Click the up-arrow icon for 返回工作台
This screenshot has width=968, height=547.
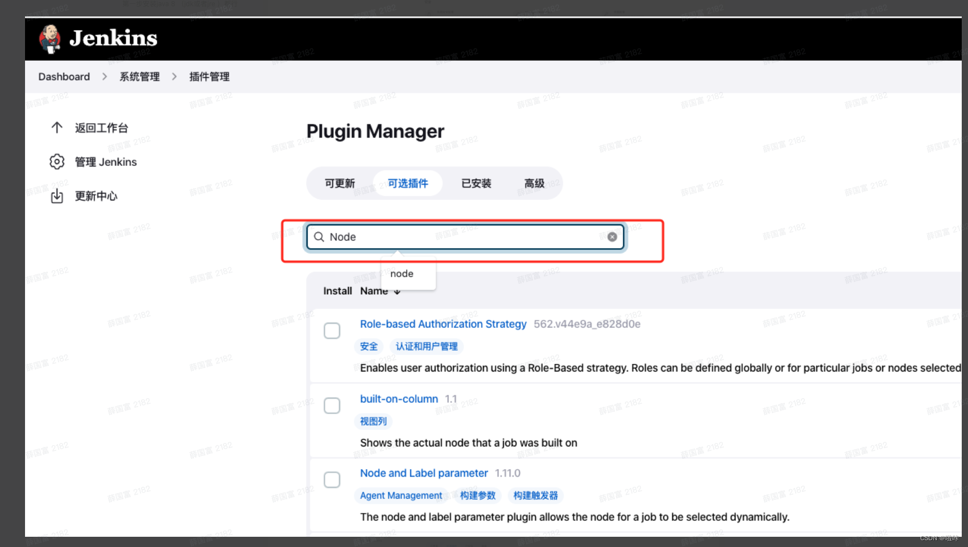(x=57, y=128)
